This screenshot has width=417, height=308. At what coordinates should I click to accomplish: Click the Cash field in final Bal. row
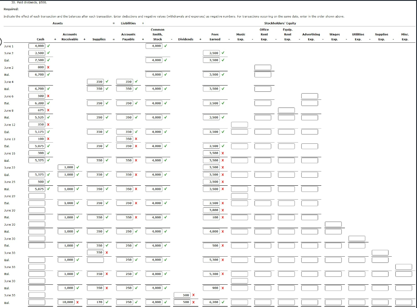[37, 302]
